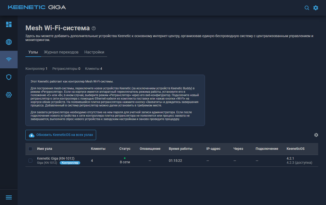Viewport: 326px width, 205px height.
Task: Click help question mark next to title
Action: [x=94, y=28]
